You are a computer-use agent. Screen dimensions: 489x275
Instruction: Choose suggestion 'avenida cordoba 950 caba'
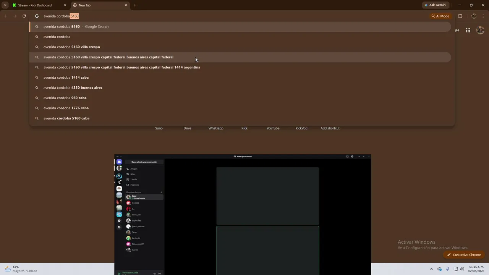pos(240,98)
